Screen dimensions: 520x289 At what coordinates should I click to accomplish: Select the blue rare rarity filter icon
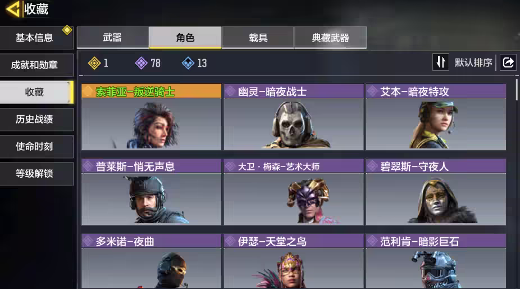tap(188, 63)
